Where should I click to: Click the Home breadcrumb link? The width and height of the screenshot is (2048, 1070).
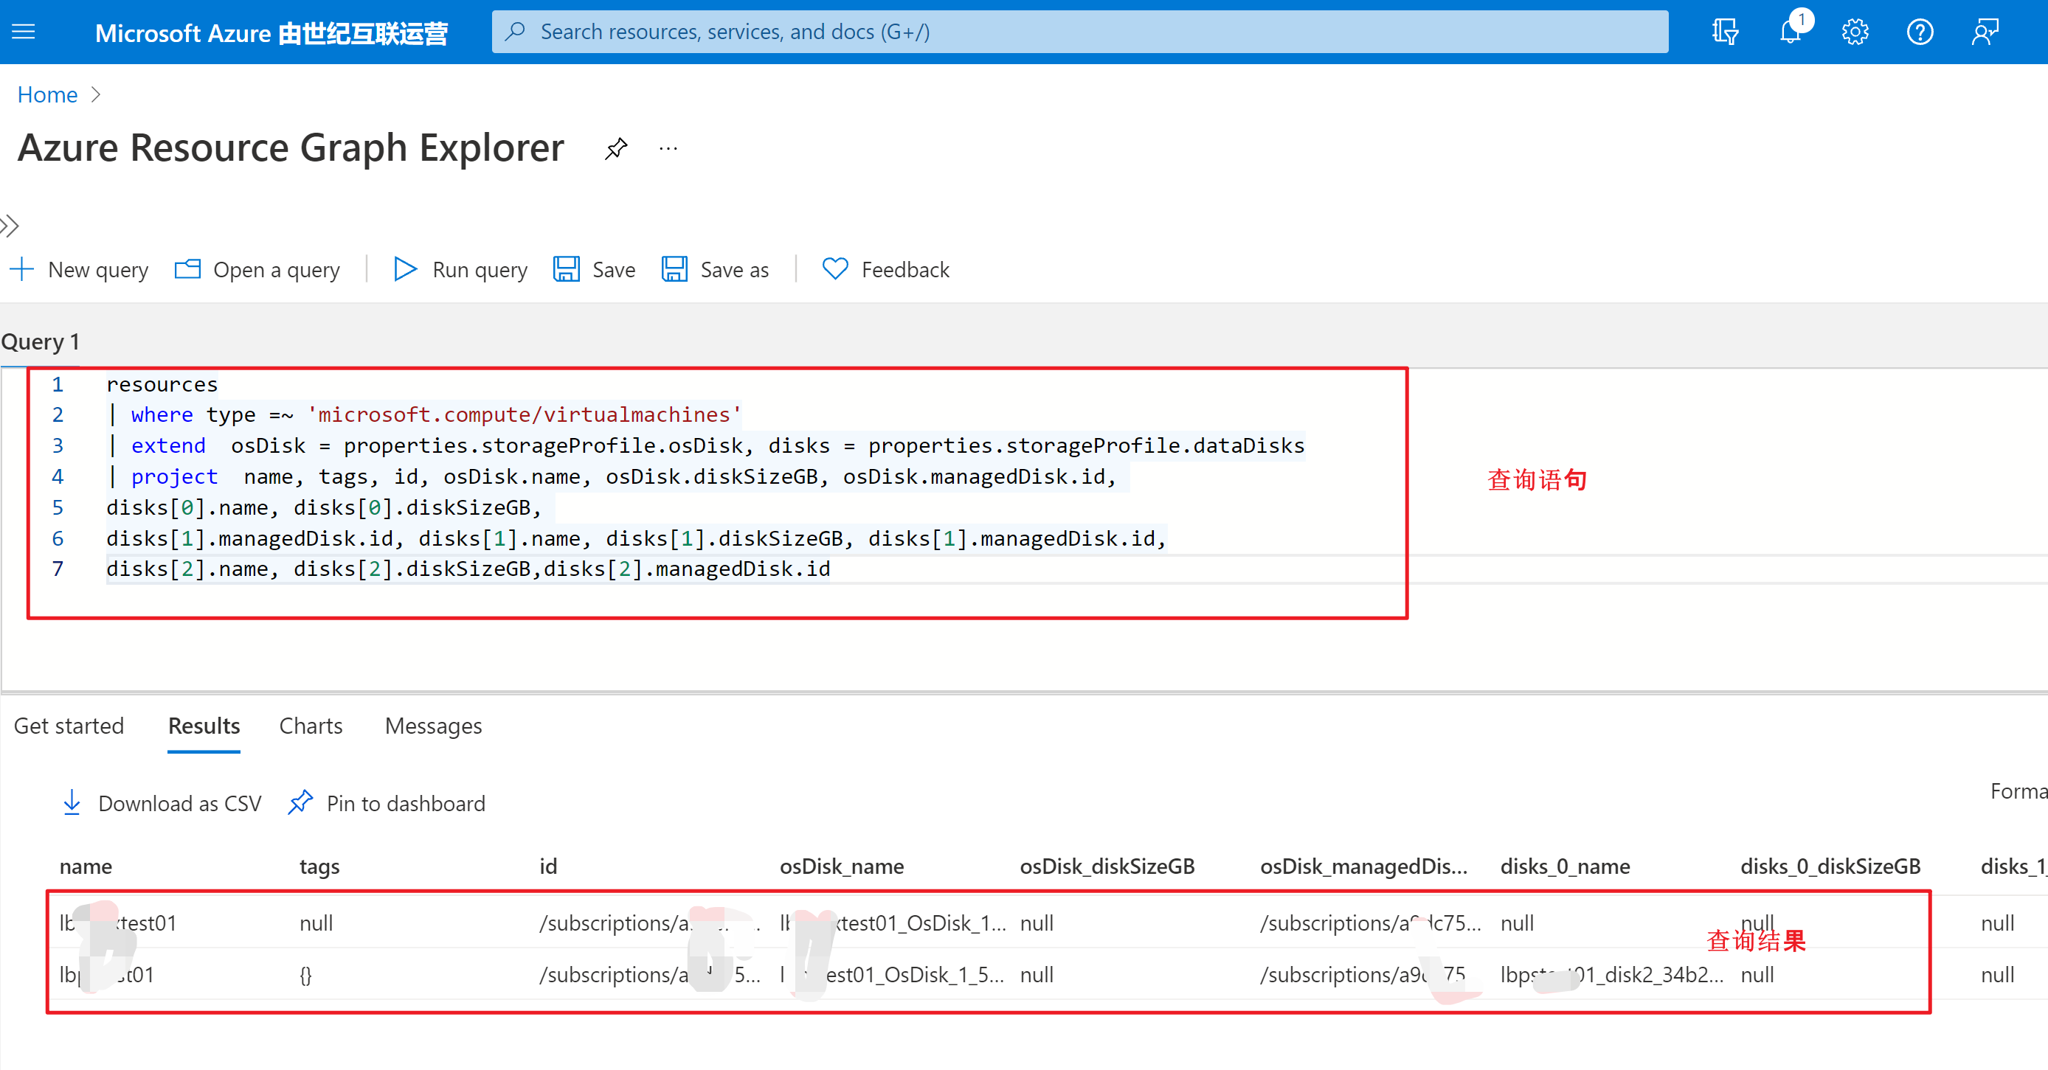click(47, 94)
